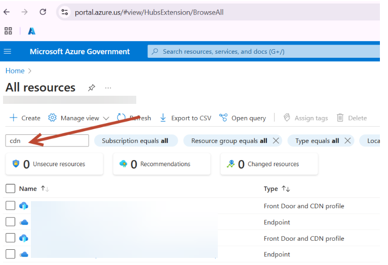The width and height of the screenshot is (388, 265).
Task: Go to Home breadcrumb link
Action: tap(15, 71)
